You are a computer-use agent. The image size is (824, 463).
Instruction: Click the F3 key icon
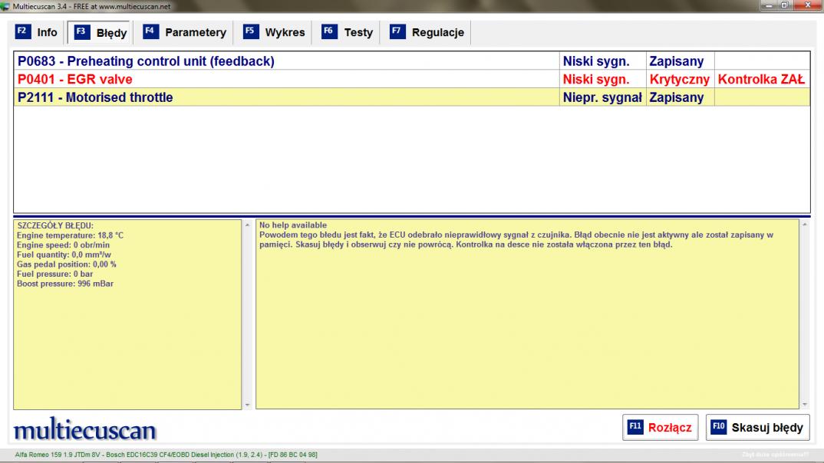coord(82,32)
